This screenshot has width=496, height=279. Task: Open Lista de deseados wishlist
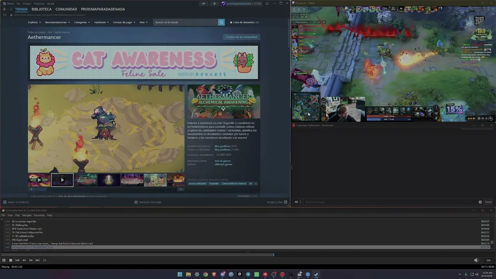coord(244,22)
